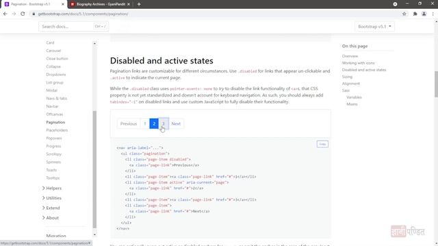Switch to Biography Archives GyaniPandit tab
Viewport: 438px width, 246px height.
(x=101, y=4)
